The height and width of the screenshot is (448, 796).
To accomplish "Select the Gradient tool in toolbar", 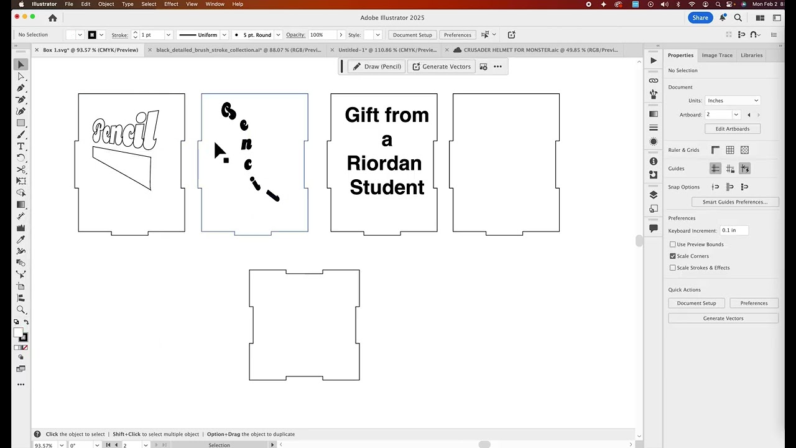I will coord(21,204).
